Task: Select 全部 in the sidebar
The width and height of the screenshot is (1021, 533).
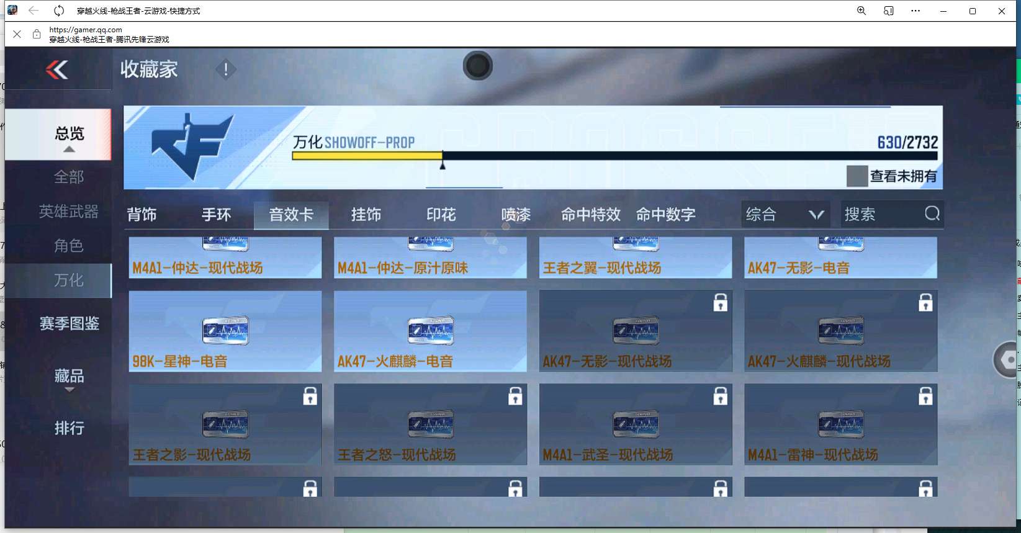Action: (69, 177)
